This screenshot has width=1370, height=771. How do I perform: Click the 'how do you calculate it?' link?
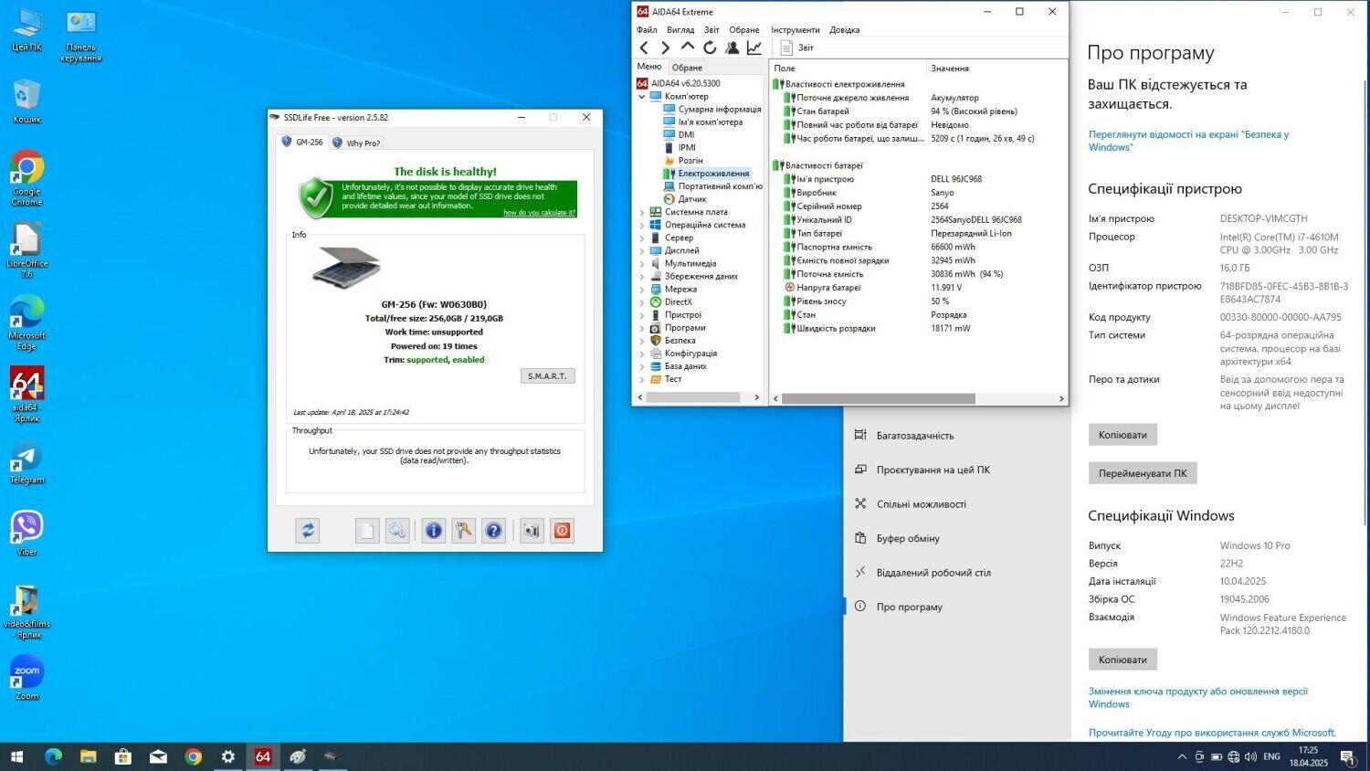pos(539,213)
